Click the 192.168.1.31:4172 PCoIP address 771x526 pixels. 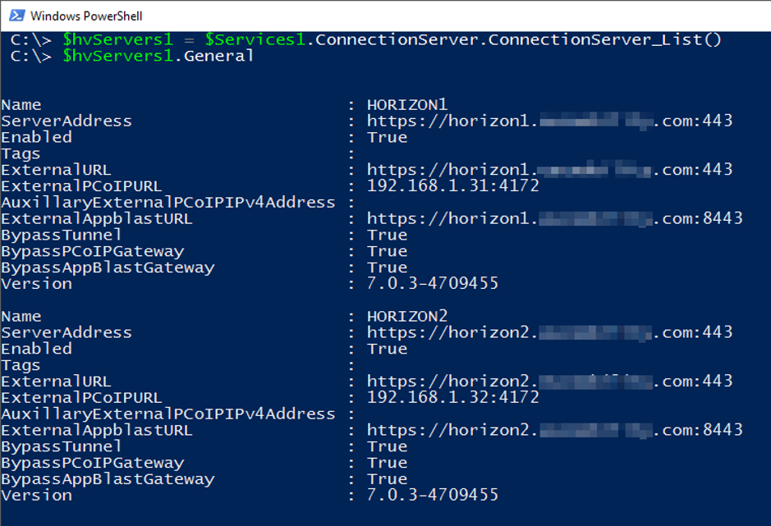(x=453, y=186)
